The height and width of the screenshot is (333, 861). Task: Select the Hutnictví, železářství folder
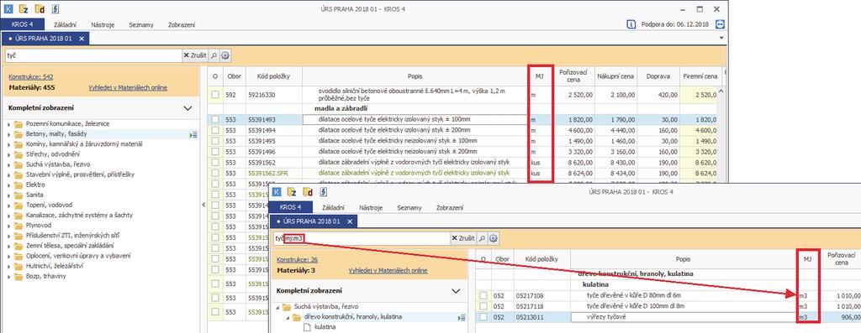(x=55, y=266)
